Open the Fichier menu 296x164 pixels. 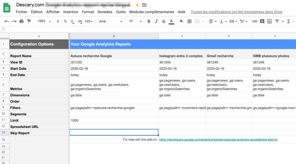pos(22,12)
